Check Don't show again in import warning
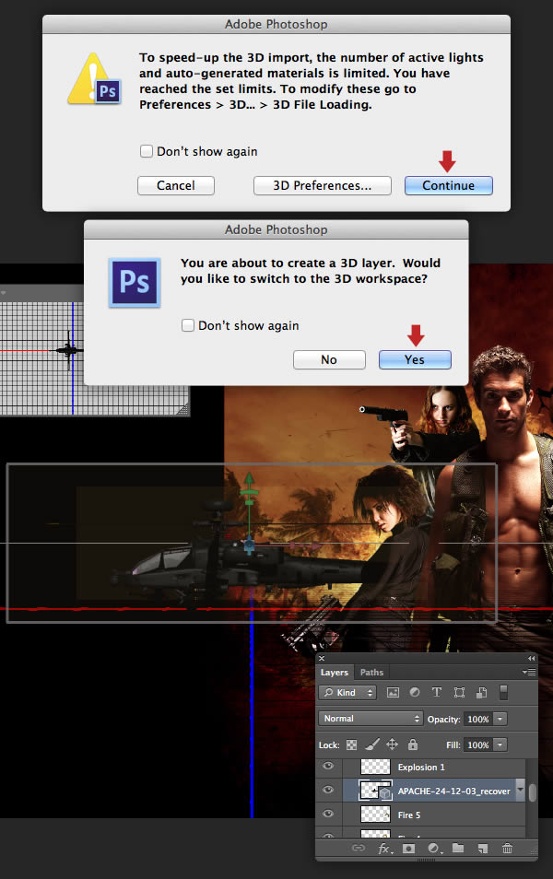The image size is (553, 879). [147, 151]
